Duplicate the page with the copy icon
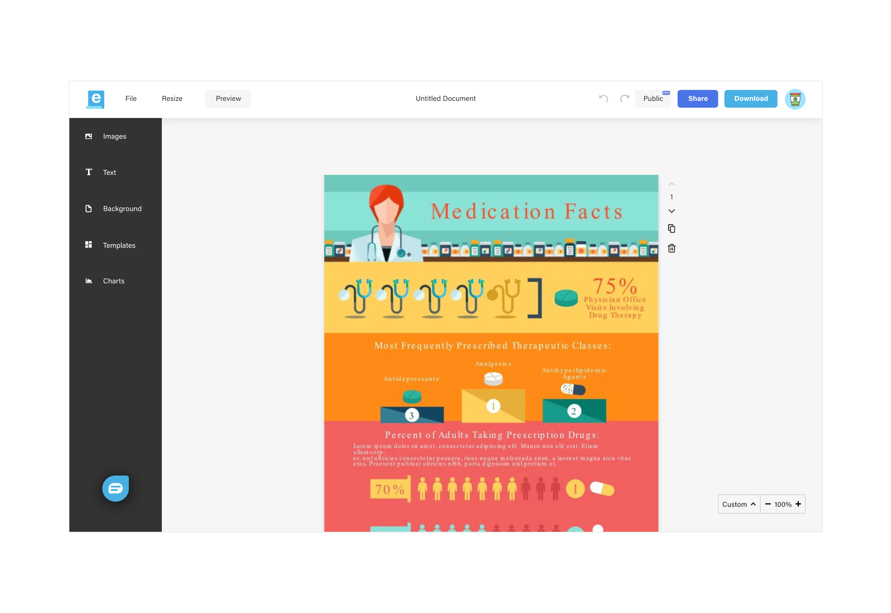This screenshot has width=891, height=613. 671,229
